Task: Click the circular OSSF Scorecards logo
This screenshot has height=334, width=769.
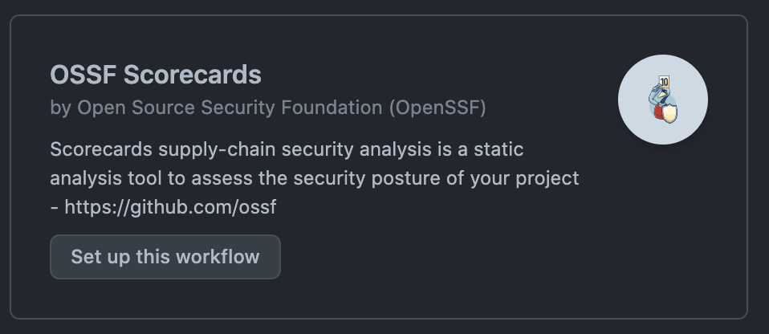Action: tap(663, 100)
